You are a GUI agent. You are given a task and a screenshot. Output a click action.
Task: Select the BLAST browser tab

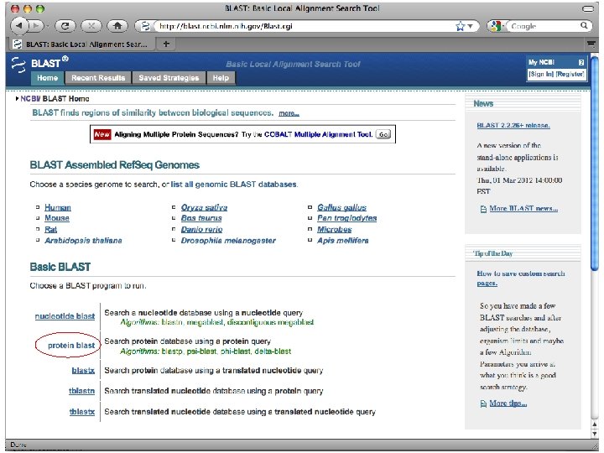click(x=81, y=44)
